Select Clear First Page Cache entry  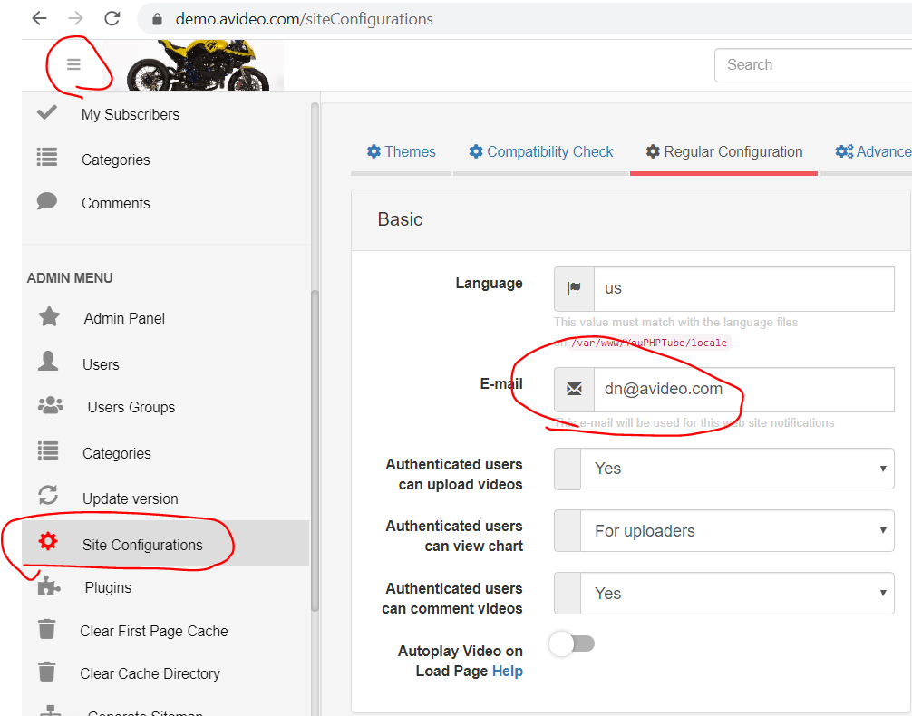154,631
